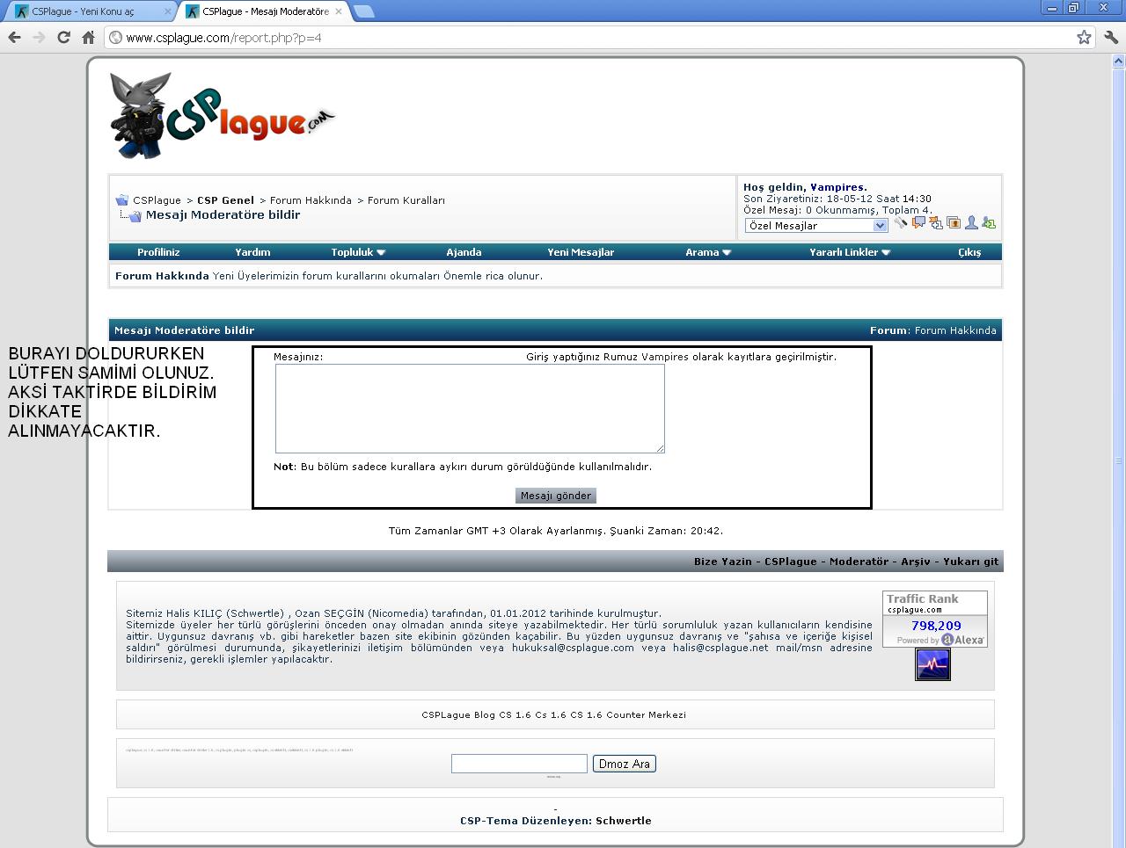The image size is (1126, 848).
Task: Expand the Yararlı Linkler menu
Action: tap(850, 252)
